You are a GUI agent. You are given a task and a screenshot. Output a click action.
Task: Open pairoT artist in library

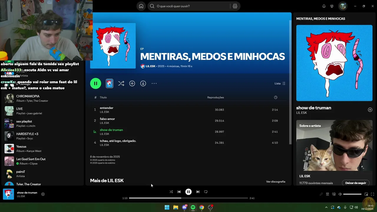pyautogui.click(x=43, y=174)
